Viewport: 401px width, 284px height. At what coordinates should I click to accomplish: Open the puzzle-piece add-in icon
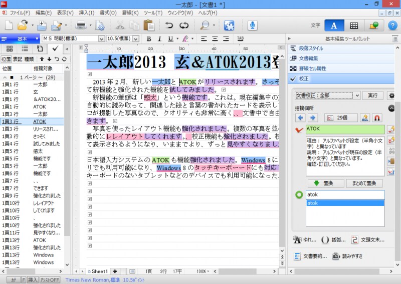click(x=229, y=25)
